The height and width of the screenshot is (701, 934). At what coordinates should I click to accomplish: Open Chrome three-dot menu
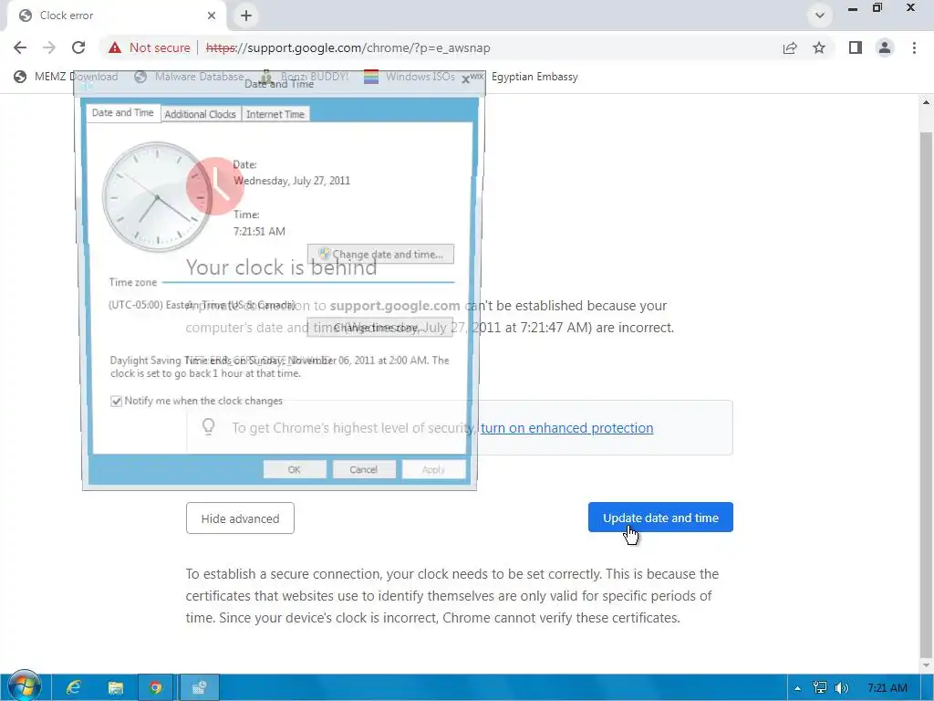(914, 47)
